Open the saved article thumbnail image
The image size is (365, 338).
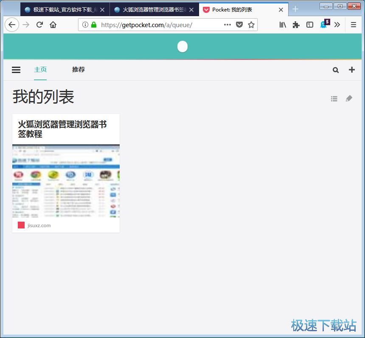[66, 181]
